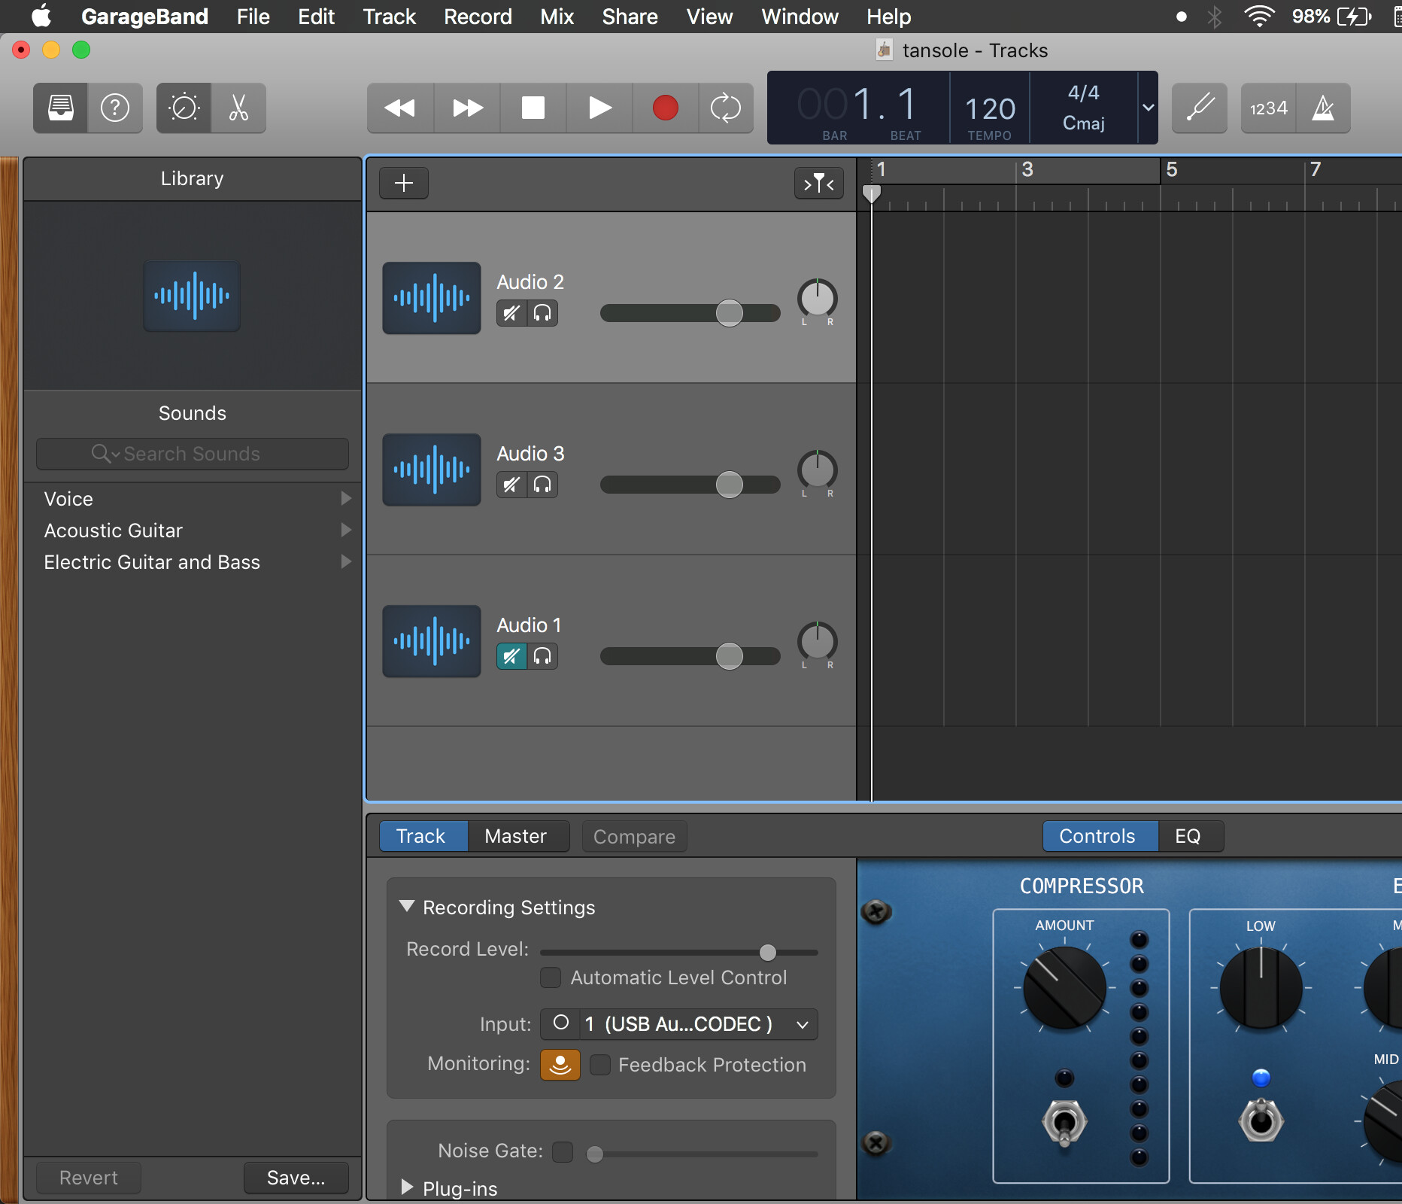Enable the Noise Gate checkbox
Image resolution: width=1402 pixels, height=1204 pixels.
tap(563, 1151)
